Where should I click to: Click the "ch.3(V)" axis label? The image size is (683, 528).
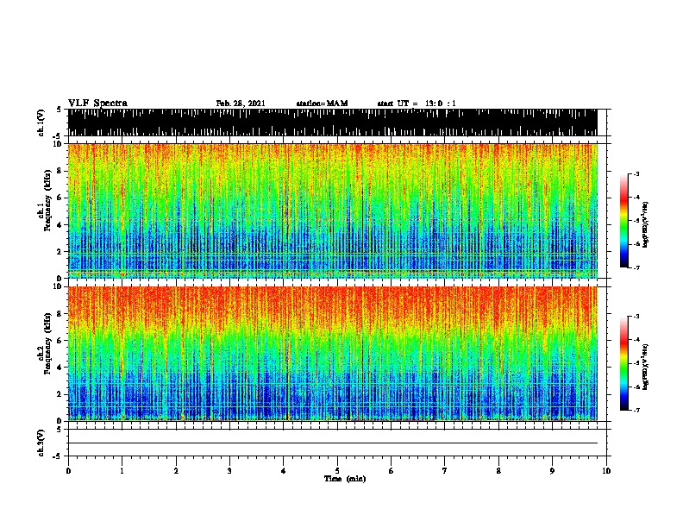41,443
